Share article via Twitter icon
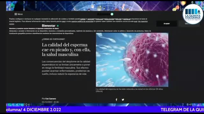This screenshot has width=204, height=114. point(123,100)
